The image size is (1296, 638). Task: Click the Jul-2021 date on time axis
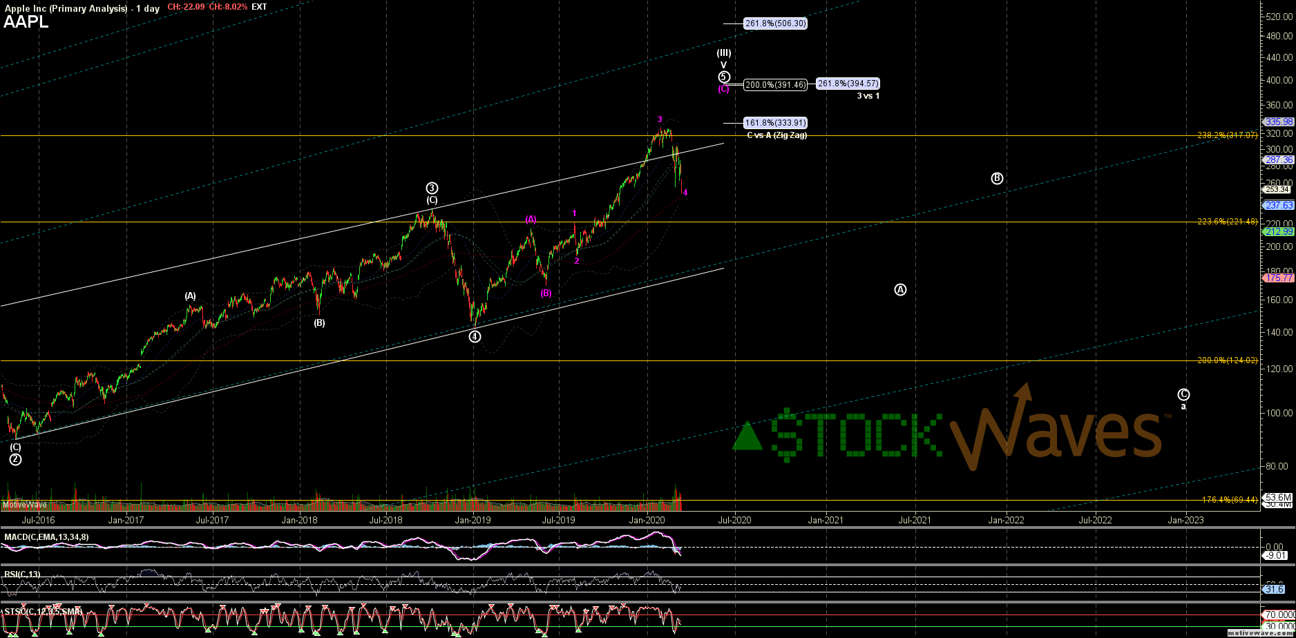click(x=915, y=521)
